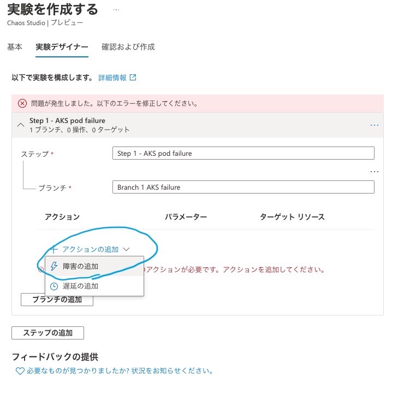Image resolution: width=416 pixels, height=398 pixels.
Task: Click the red error icon in the banner
Action: [x=22, y=103]
